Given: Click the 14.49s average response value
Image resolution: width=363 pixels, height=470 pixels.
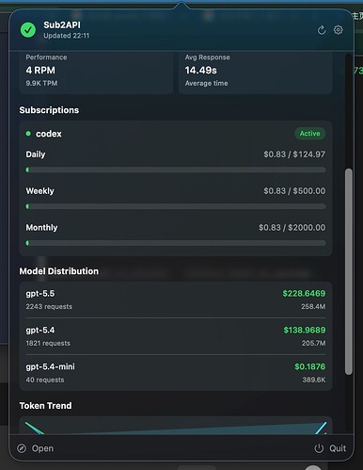Looking at the screenshot, I should coord(200,70).
